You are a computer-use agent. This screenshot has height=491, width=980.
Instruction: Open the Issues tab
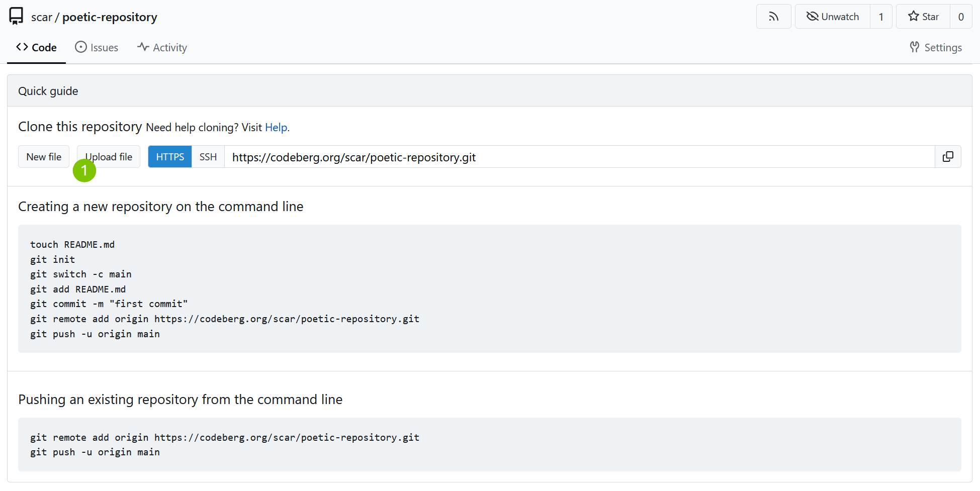(x=97, y=47)
